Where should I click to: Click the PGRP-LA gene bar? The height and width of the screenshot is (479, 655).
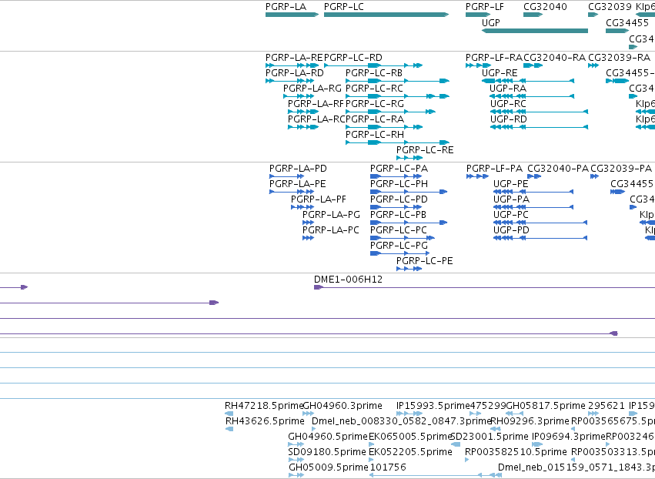pos(292,15)
